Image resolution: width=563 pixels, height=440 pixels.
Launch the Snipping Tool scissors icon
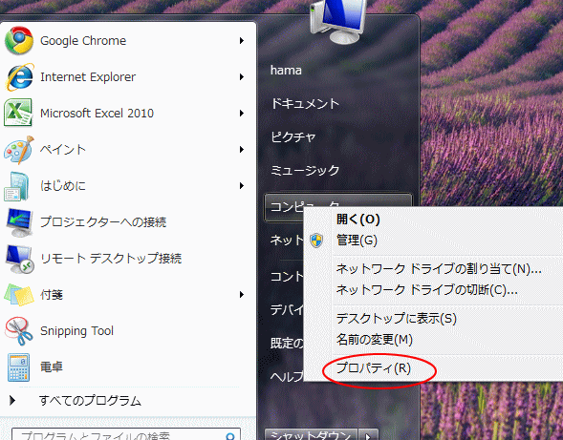(19, 330)
